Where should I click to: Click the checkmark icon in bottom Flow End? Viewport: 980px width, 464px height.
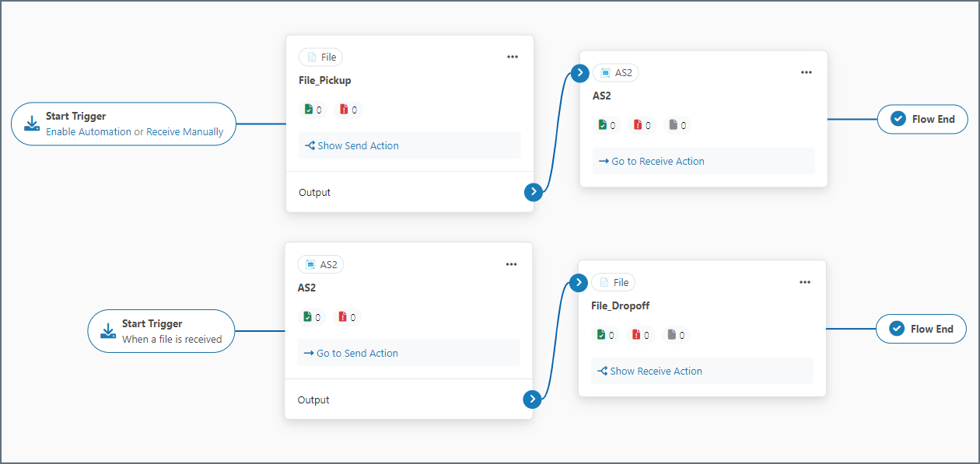[897, 329]
